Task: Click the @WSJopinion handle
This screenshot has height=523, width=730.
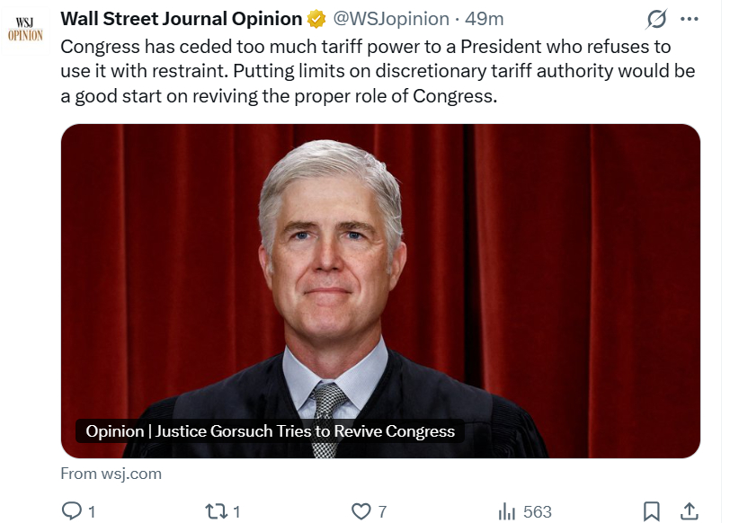Action: [x=391, y=18]
